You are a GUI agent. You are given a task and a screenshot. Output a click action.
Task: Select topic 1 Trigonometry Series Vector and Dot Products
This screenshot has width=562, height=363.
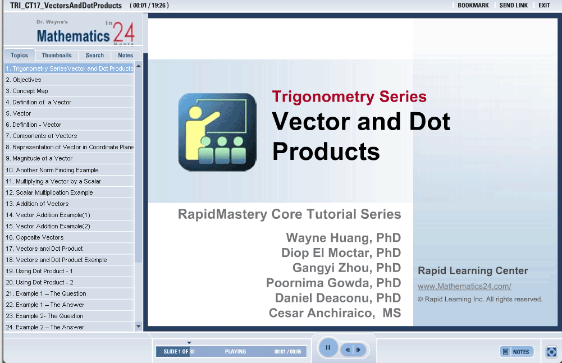click(x=69, y=68)
